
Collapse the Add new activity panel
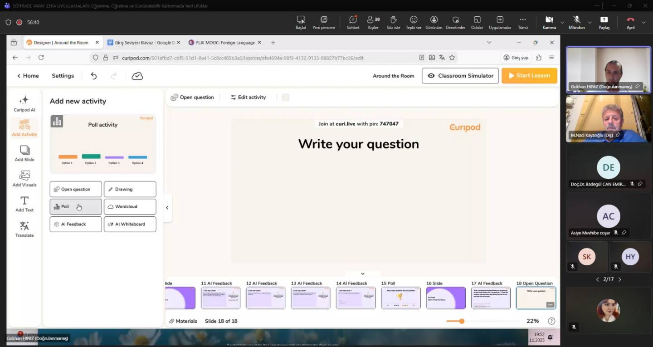coord(167,207)
